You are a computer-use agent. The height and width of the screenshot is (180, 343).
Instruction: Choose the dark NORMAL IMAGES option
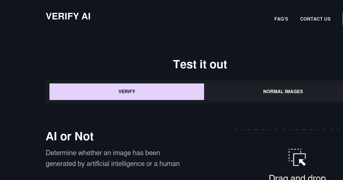click(283, 92)
